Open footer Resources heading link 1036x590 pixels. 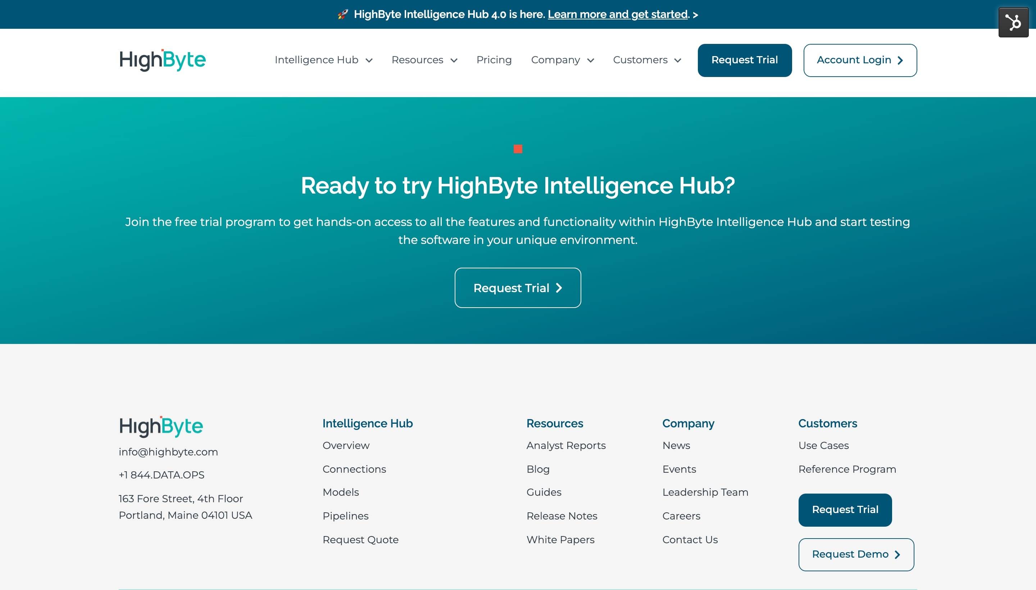coord(555,423)
